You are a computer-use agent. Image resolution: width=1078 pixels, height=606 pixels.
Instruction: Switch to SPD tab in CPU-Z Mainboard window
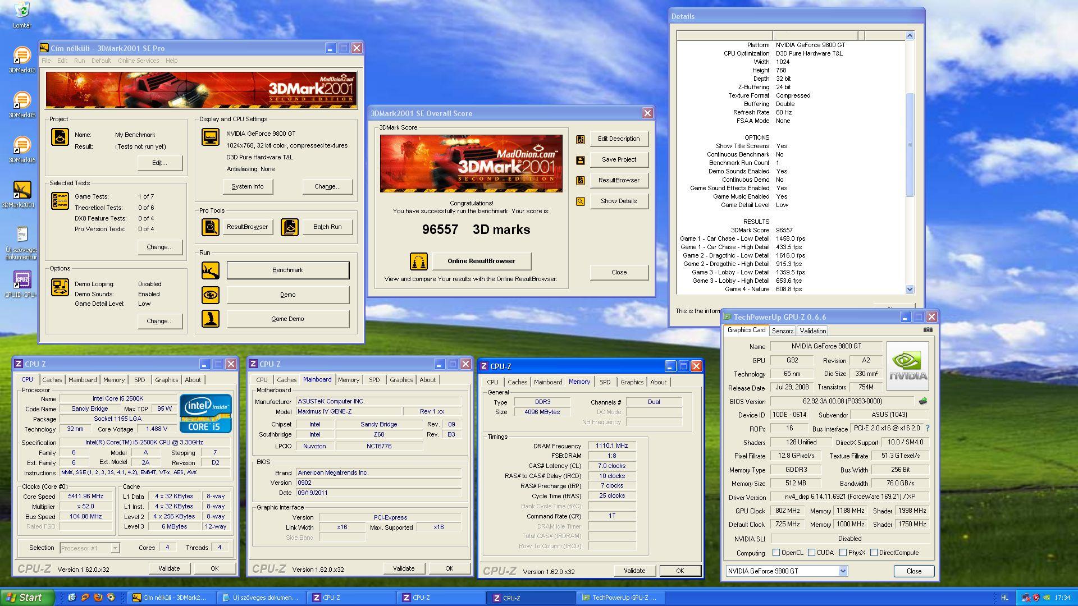click(374, 380)
